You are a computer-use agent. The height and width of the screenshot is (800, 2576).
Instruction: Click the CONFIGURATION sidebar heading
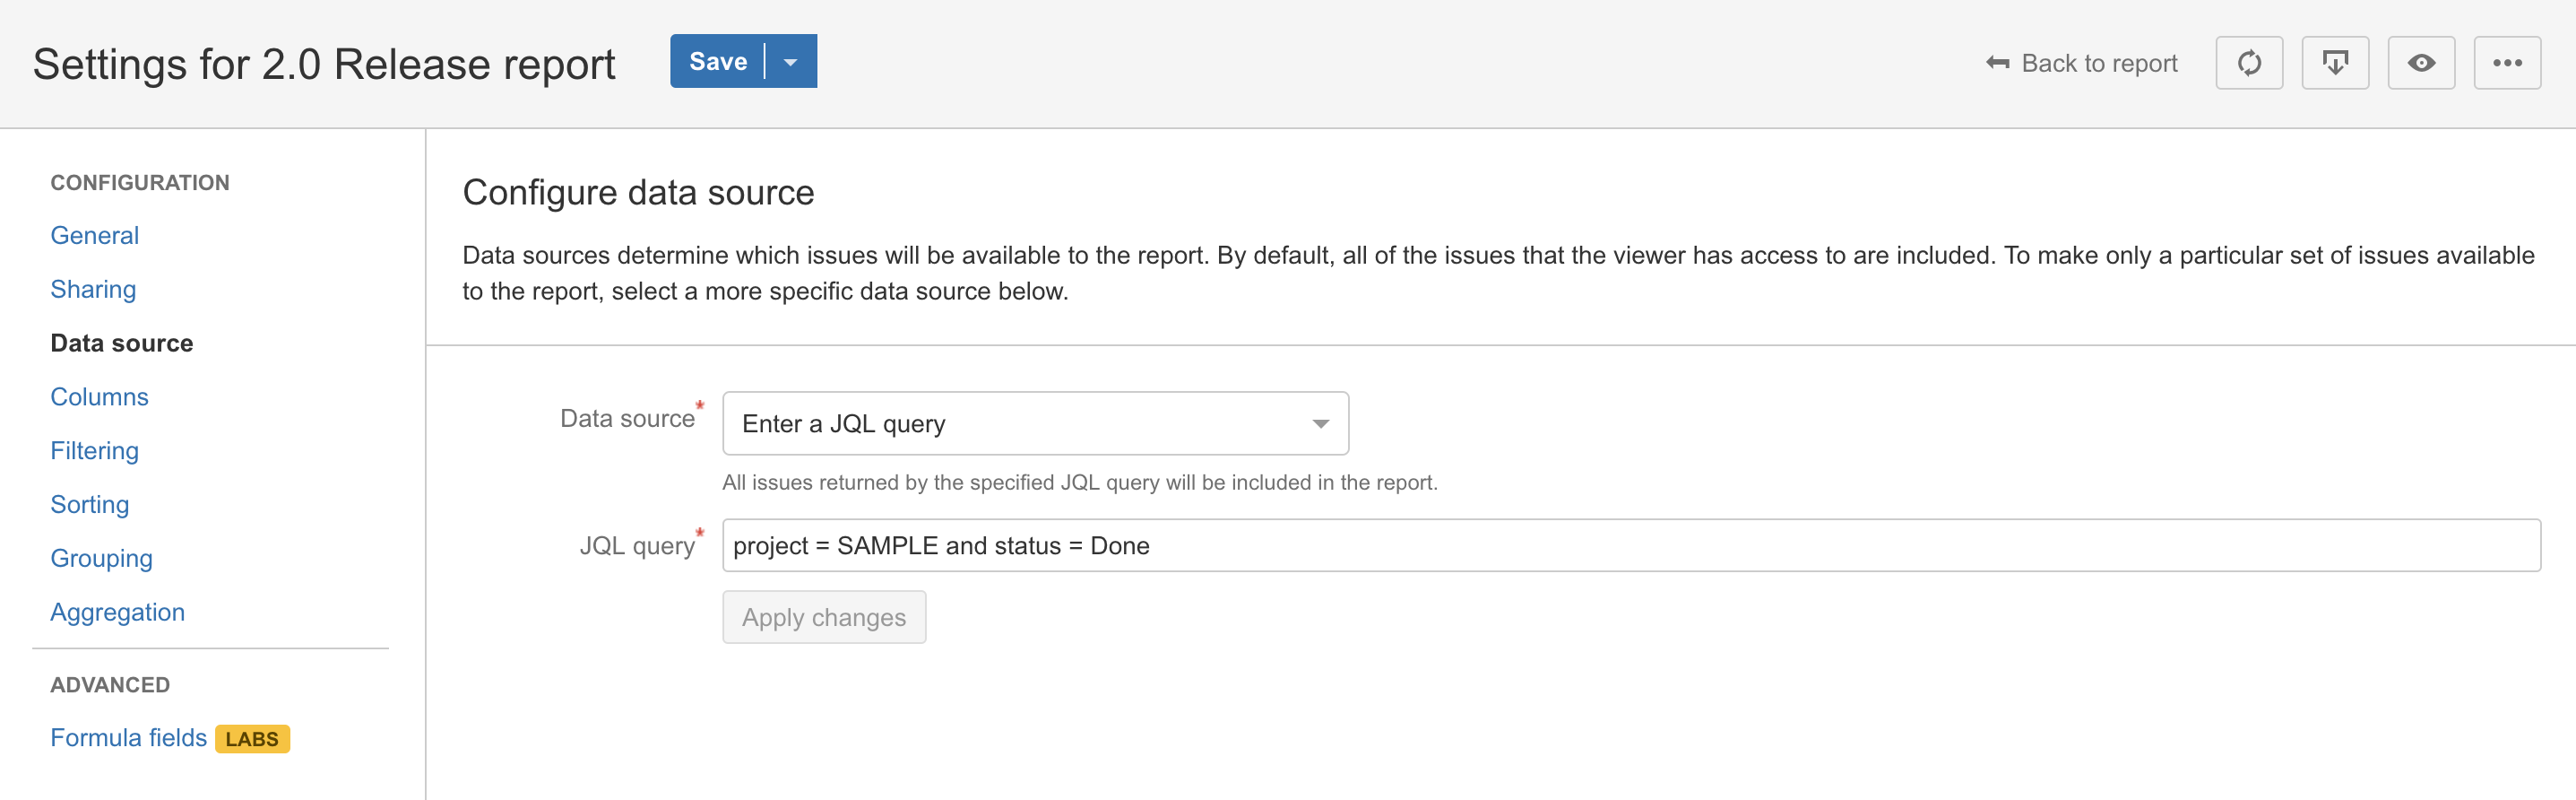(x=140, y=183)
